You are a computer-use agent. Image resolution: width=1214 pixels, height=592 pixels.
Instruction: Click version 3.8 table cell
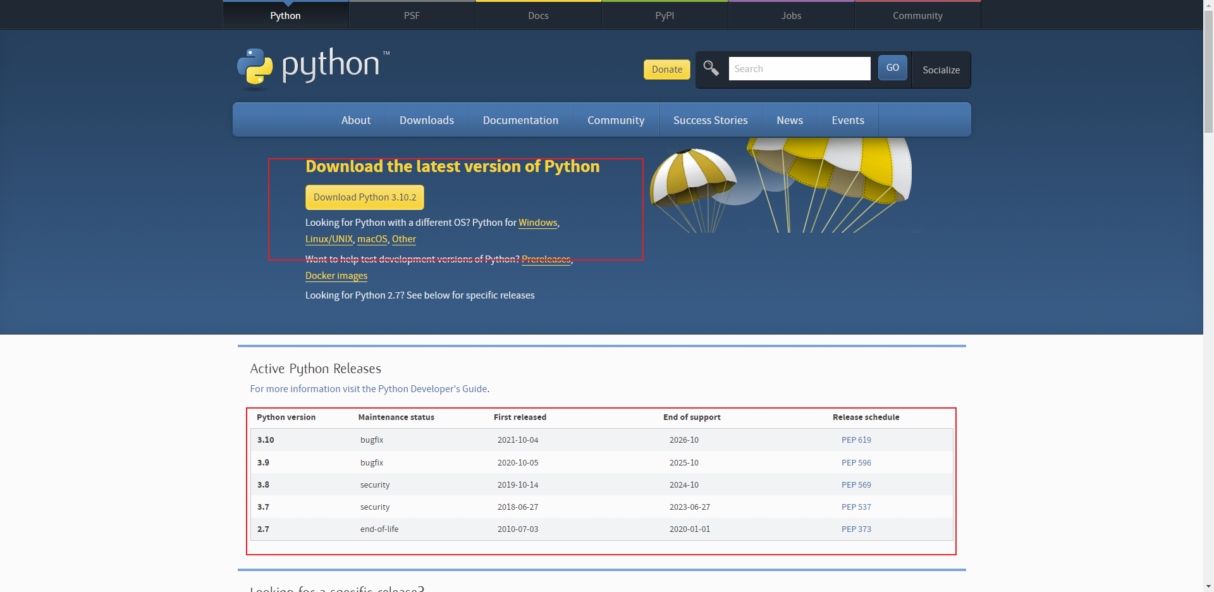click(263, 485)
